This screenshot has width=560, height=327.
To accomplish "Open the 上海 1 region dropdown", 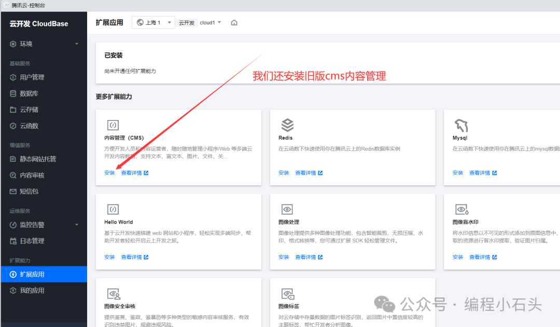I will [153, 22].
